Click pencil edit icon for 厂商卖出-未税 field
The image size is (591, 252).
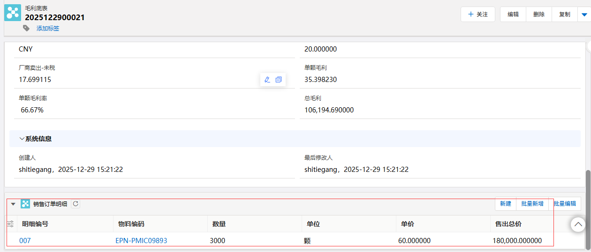point(267,80)
